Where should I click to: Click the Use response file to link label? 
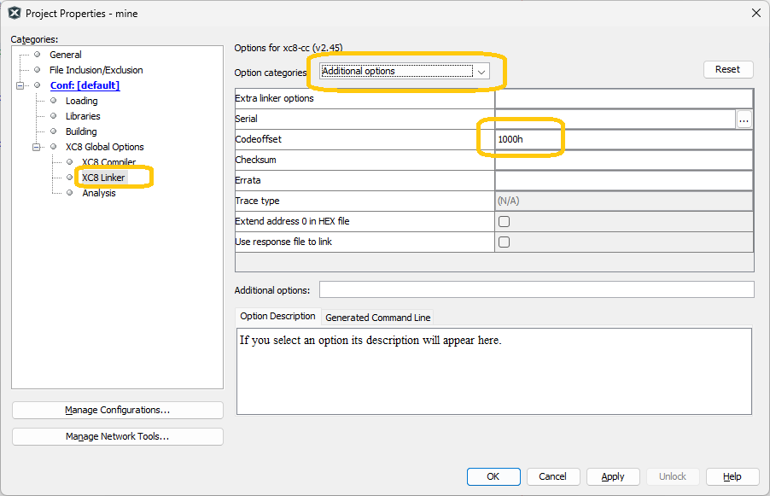click(x=283, y=242)
